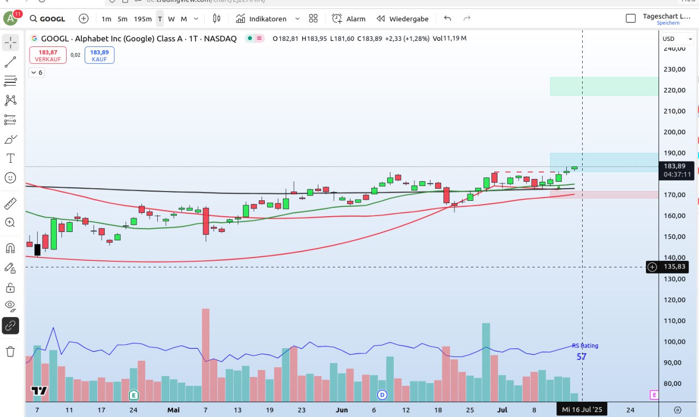Click the candlestick chart type icon
Viewport: 699px width, 417px height.
(x=216, y=19)
